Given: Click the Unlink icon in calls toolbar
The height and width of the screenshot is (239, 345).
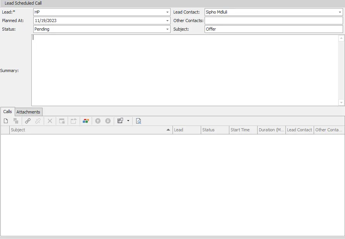Looking at the screenshot, I should pos(38,120).
